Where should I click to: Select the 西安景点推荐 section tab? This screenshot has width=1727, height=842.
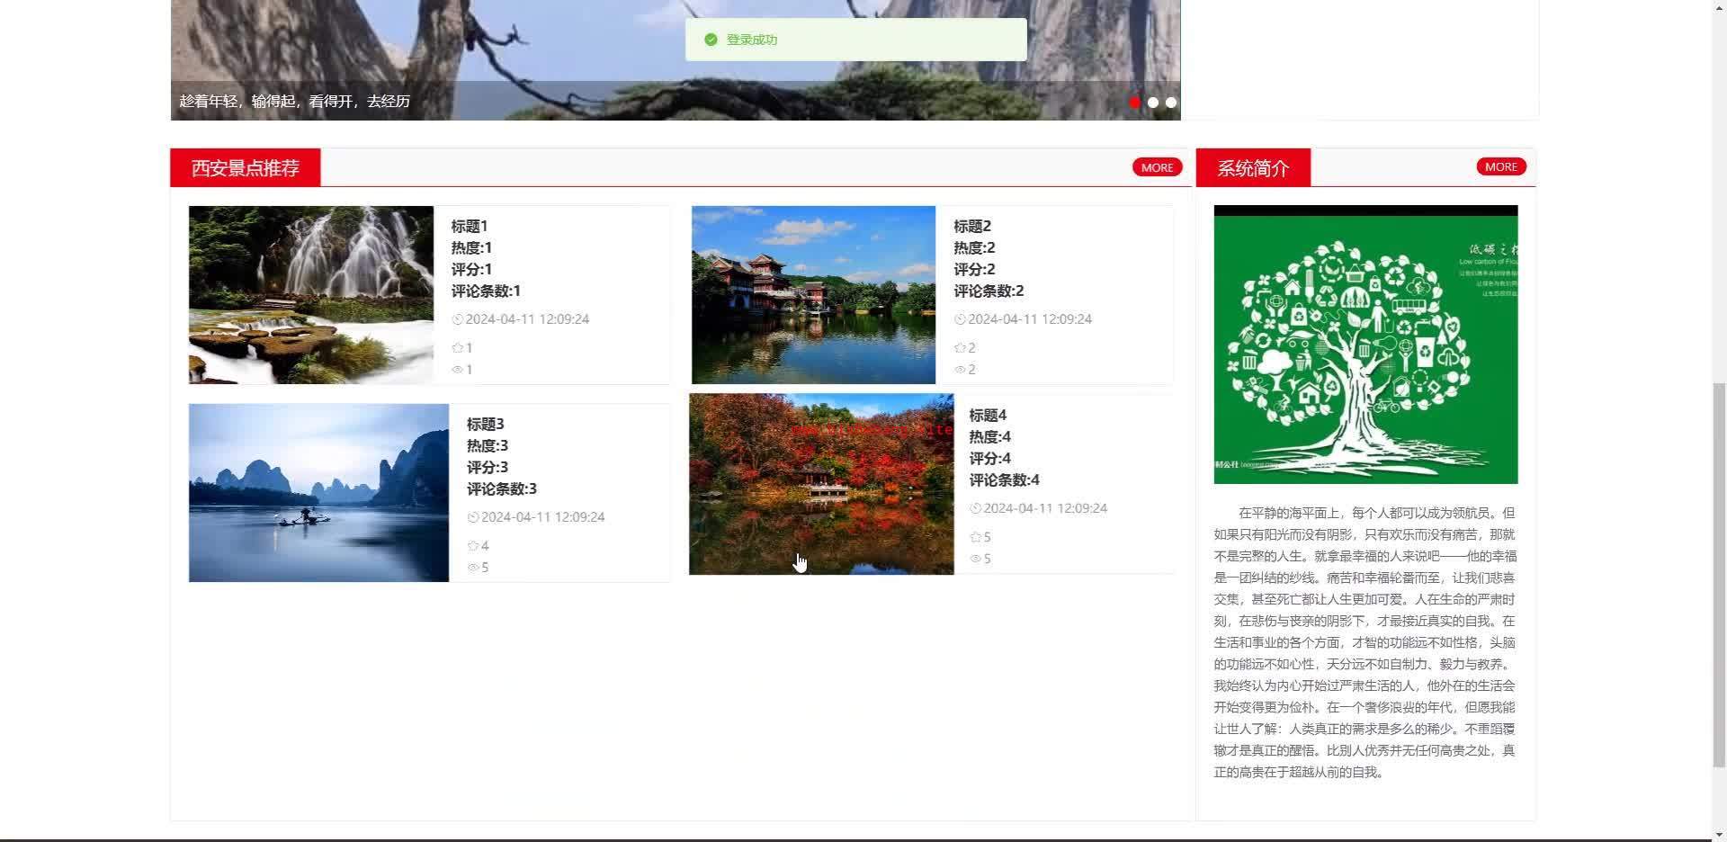click(x=245, y=168)
